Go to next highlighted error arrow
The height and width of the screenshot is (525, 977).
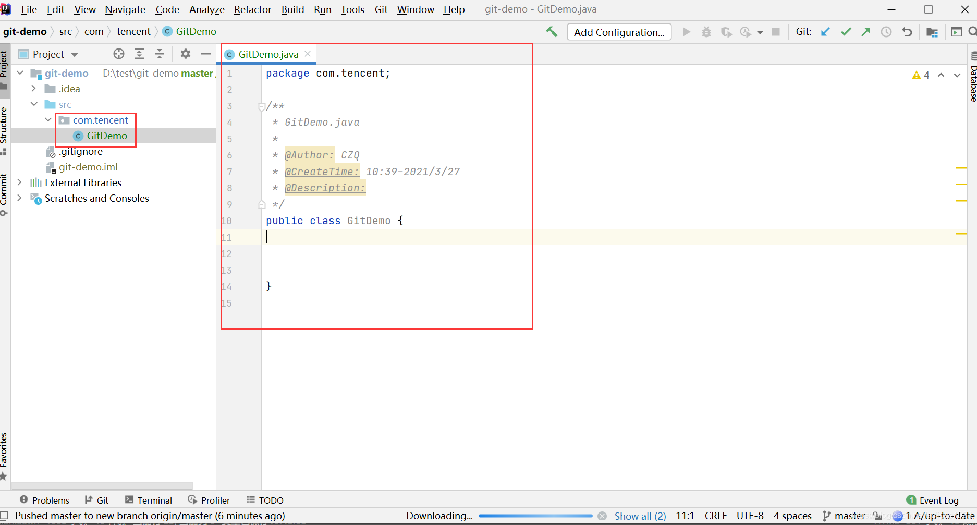click(x=957, y=75)
